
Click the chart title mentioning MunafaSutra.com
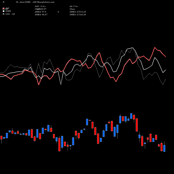point(35,2)
